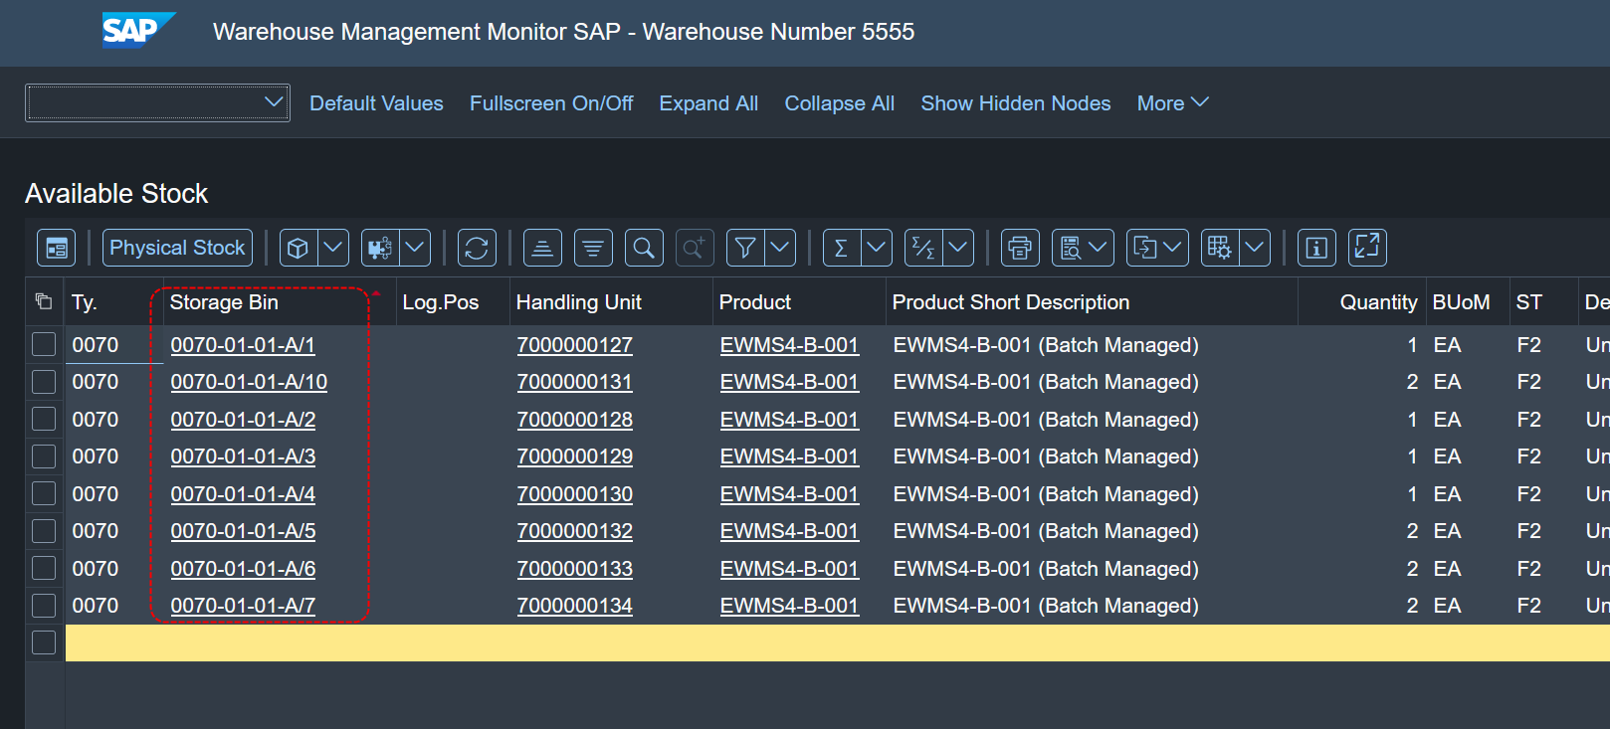Open the Set Filter funnel icon
Screen dimensions: 1610x729
[x=745, y=248]
